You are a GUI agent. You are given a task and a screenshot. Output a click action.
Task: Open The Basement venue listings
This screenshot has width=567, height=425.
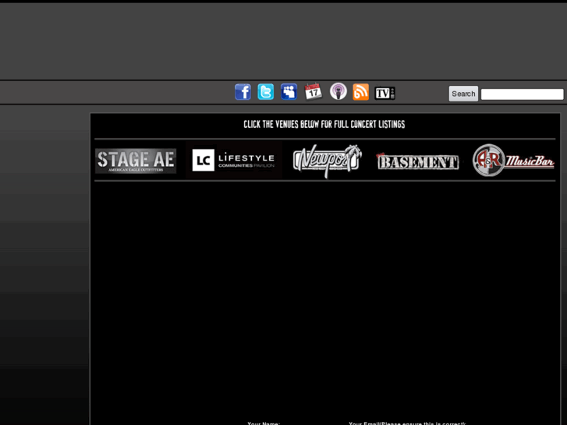(418, 161)
